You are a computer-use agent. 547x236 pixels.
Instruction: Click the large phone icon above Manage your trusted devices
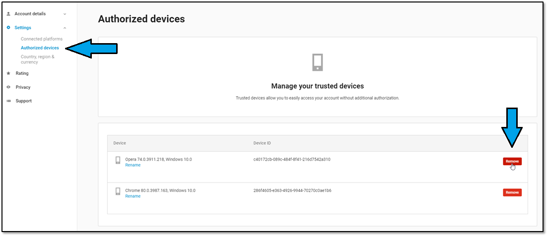[x=318, y=62]
